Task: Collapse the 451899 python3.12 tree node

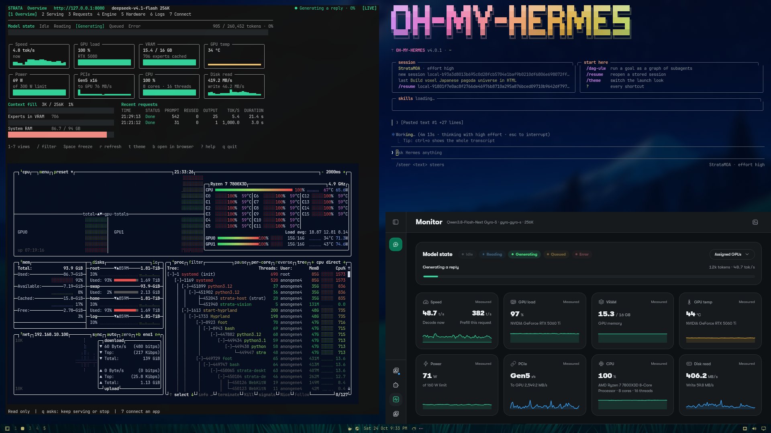Action: click(185, 286)
